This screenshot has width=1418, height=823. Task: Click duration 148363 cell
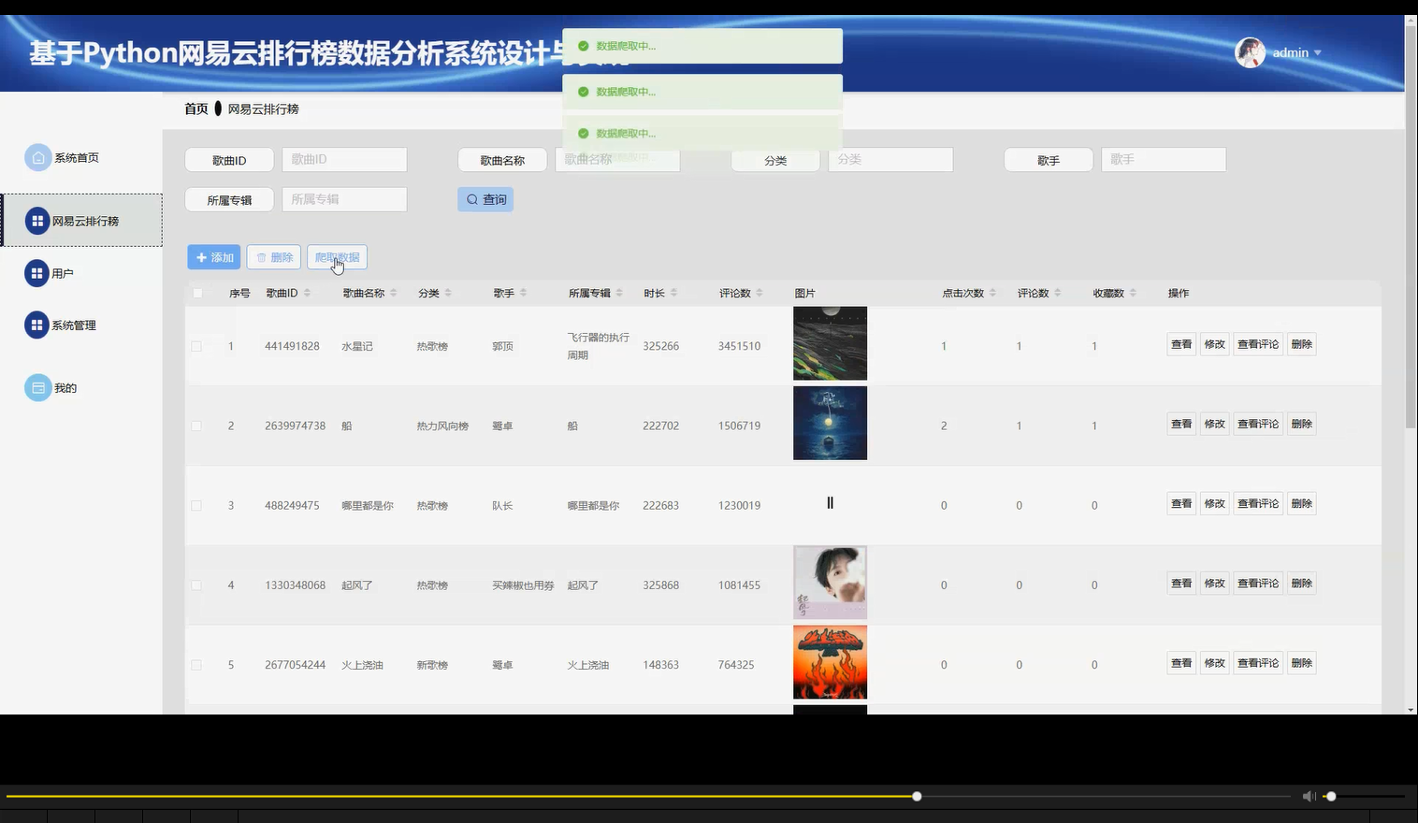(x=660, y=665)
